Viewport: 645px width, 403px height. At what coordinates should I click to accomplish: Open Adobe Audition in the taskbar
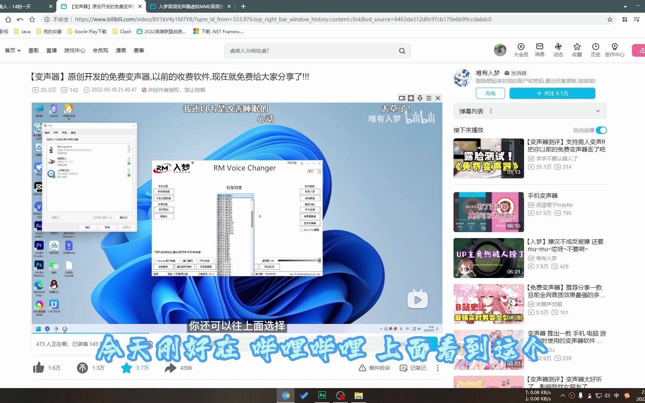pos(322,395)
